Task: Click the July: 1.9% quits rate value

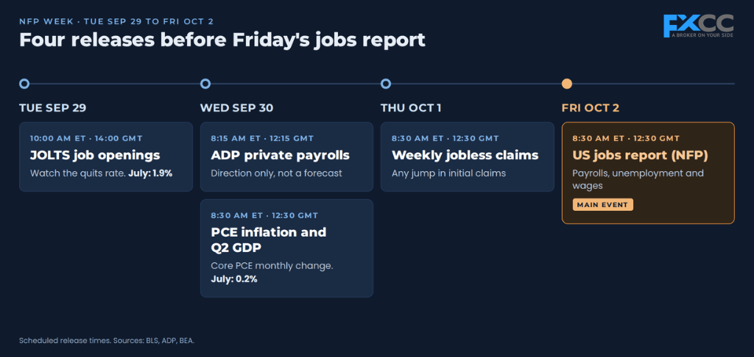Action: coord(150,173)
